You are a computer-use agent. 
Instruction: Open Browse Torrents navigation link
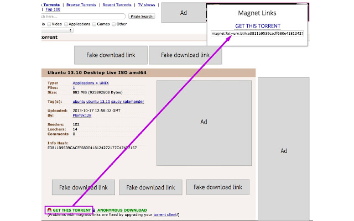tap(81, 5)
